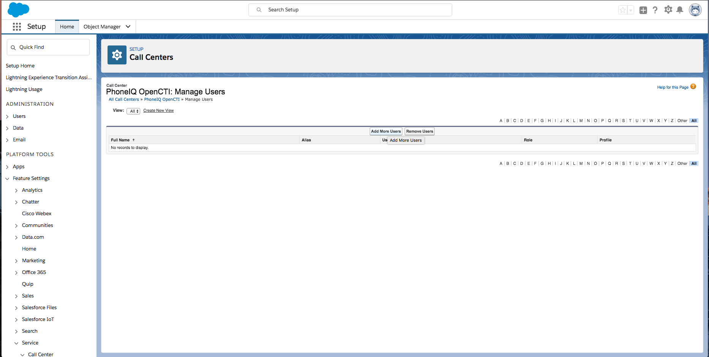Screen dimensions: 709x357
Task: Open the View selection dropdown
Action: (133, 111)
